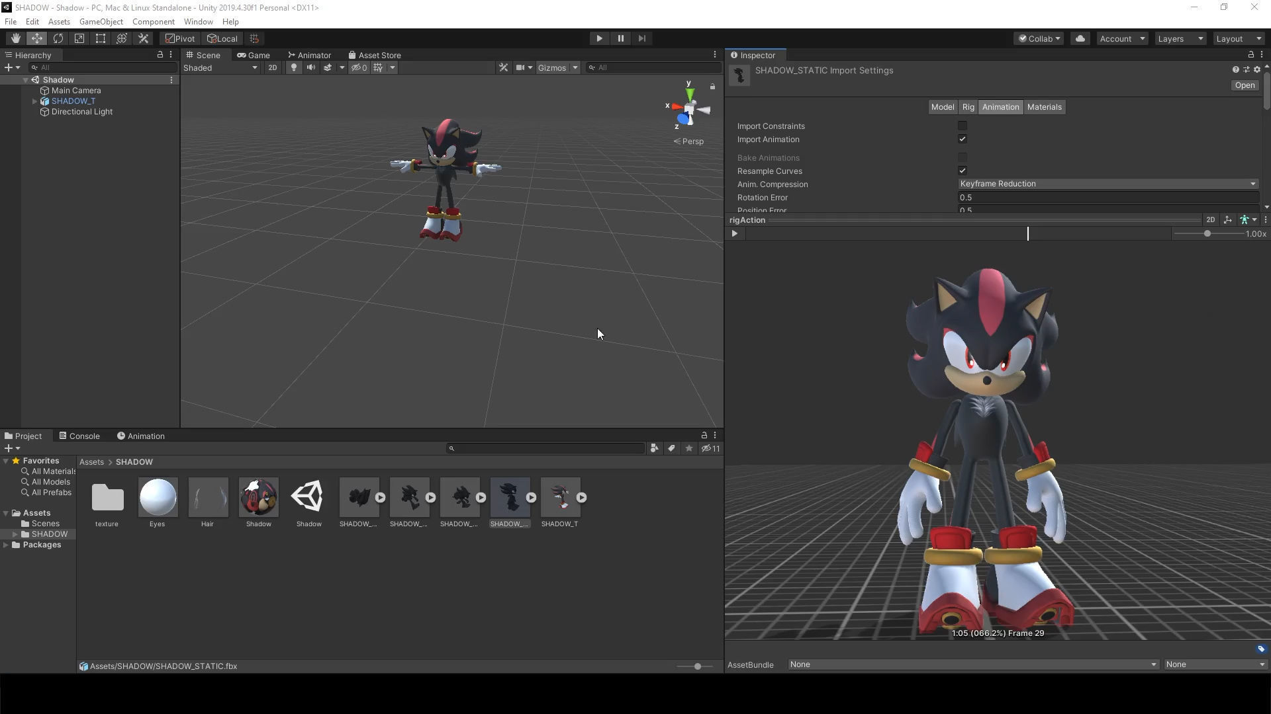Select the Hair material thumbnail
The height and width of the screenshot is (714, 1271).
pyautogui.click(x=208, y=497)
